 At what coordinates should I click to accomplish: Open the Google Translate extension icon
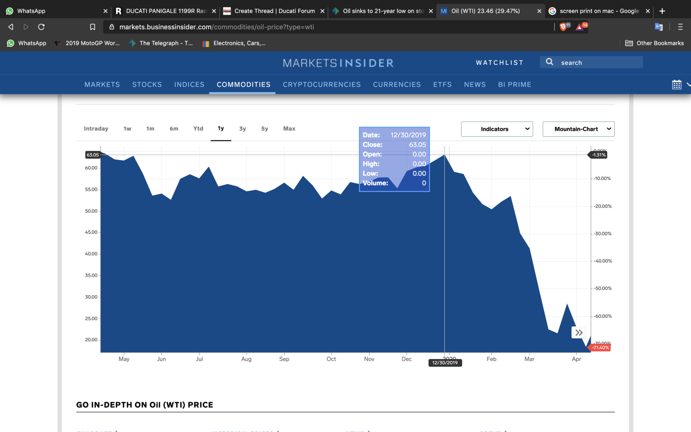click(x=659, y=27)
